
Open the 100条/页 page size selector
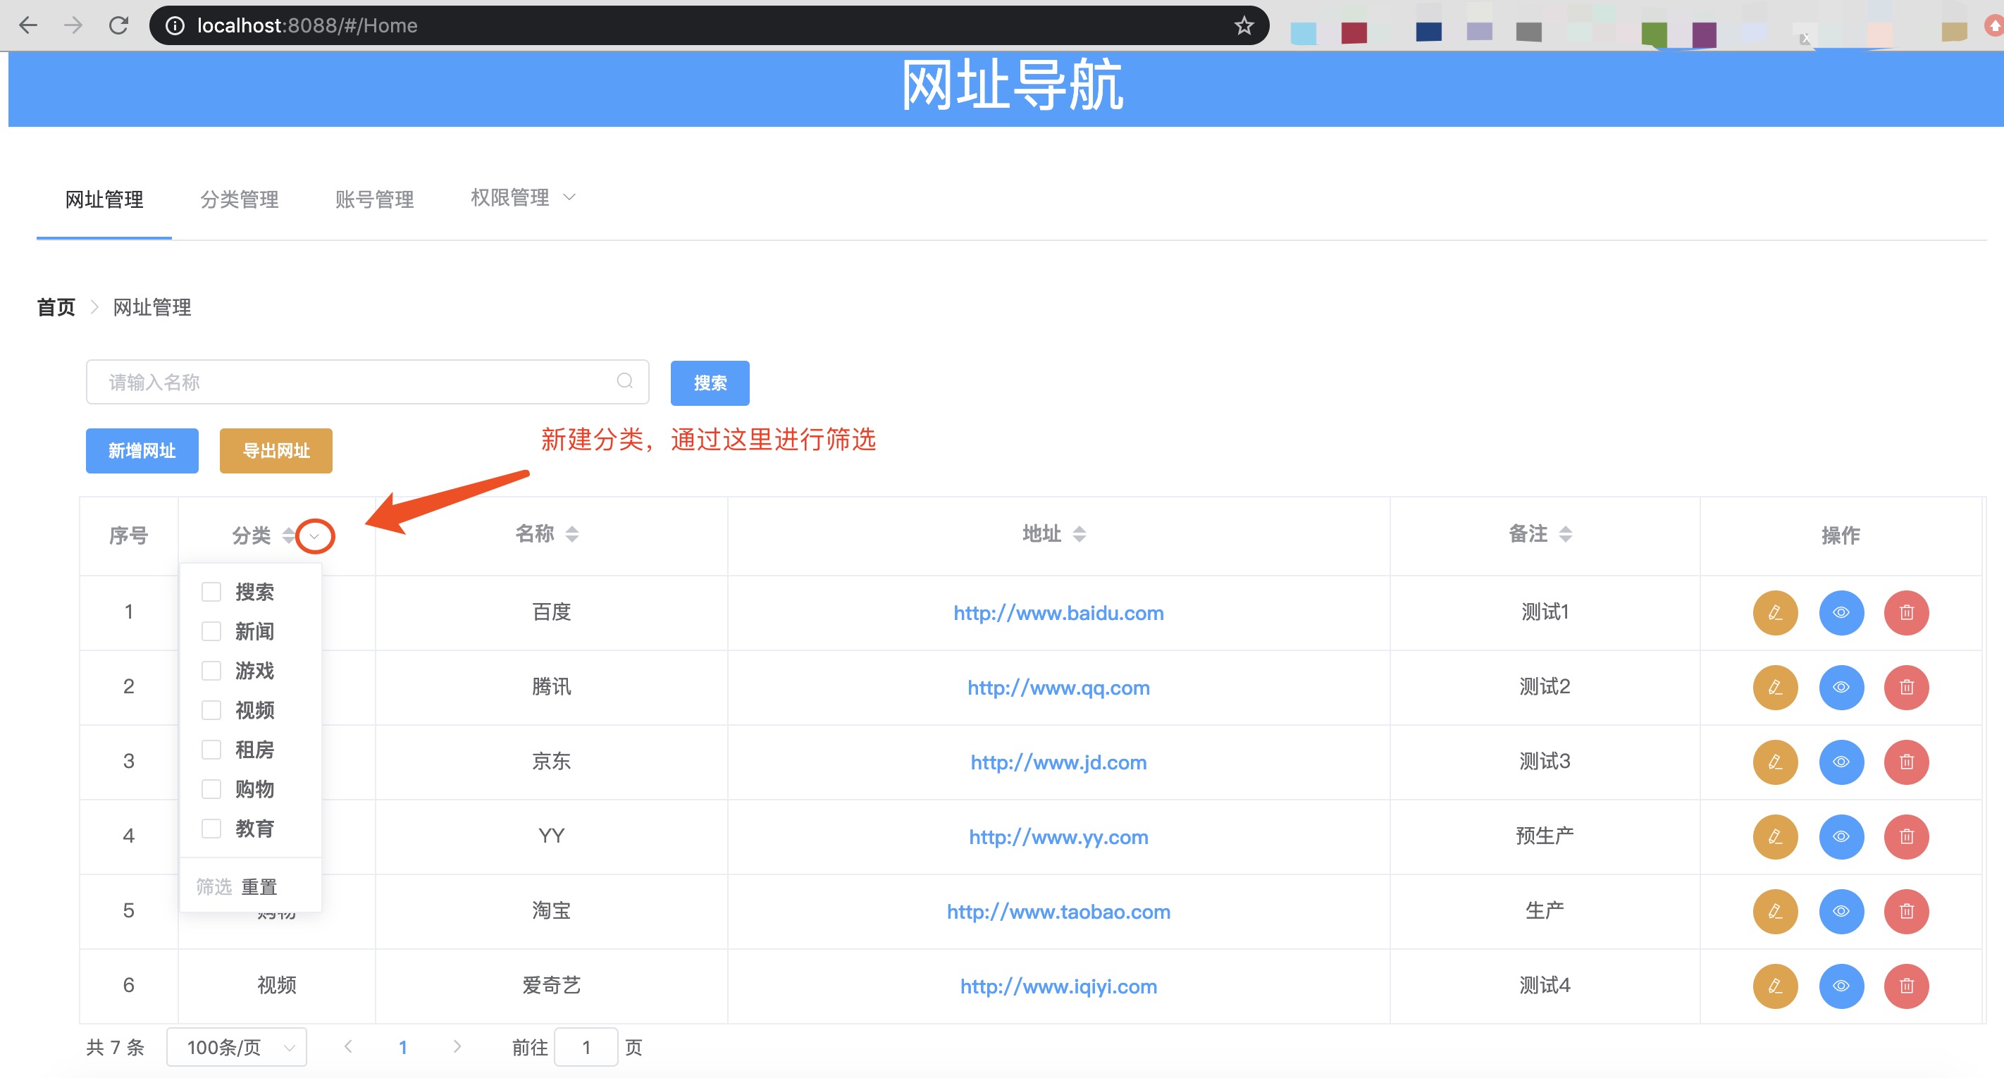click(237, 1048)
